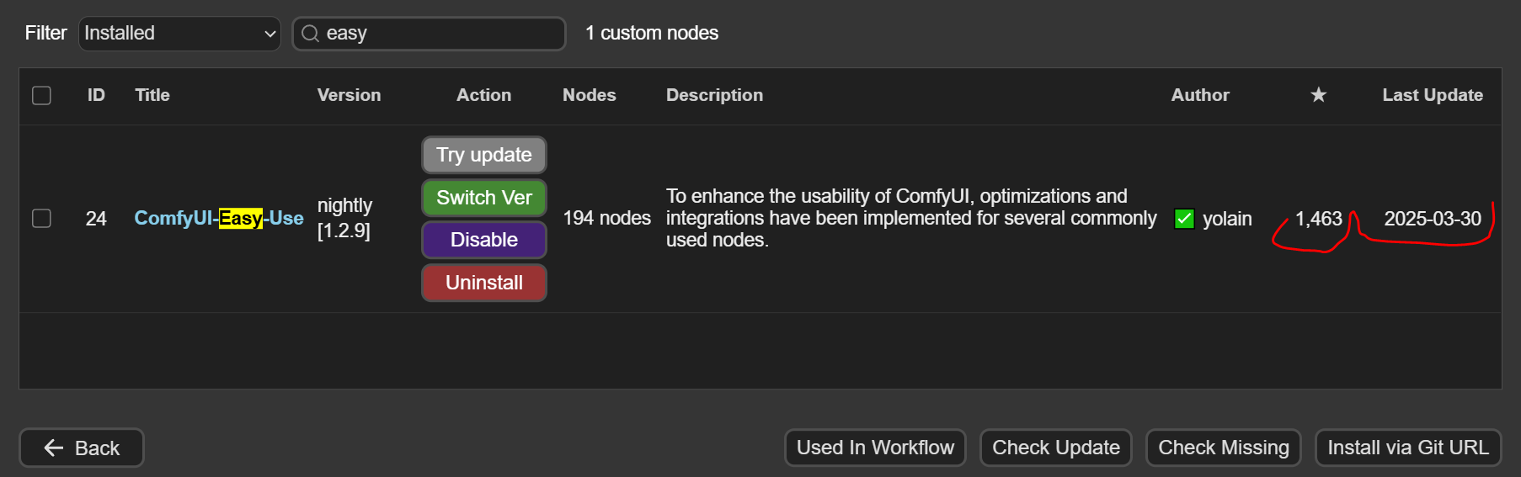The image size is (1521, 477).
Task: Disable the ComfyUI-Easy-Use node pack
Action: tap(484, 240)
